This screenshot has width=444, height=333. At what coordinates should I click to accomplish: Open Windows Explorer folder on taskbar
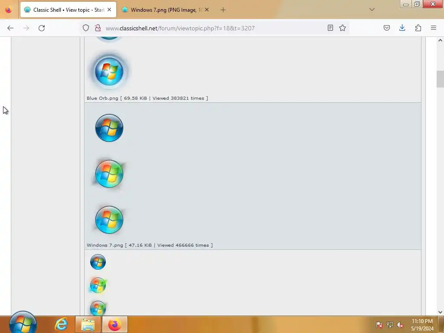88,324
